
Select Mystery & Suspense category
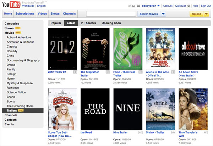click(20, 83)
